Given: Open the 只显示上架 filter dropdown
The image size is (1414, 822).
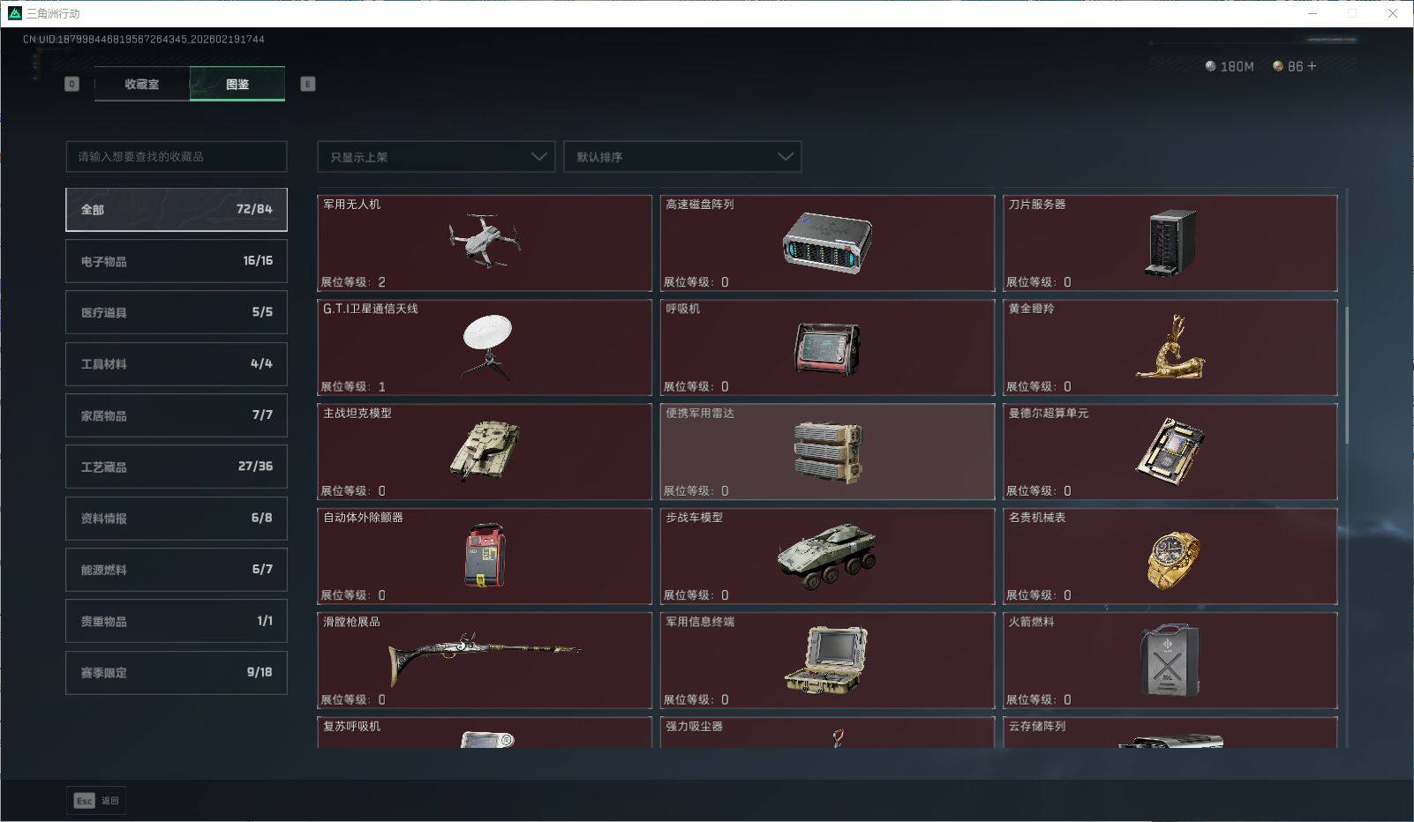Looking at the screenshot, I should tap(435, 156).
